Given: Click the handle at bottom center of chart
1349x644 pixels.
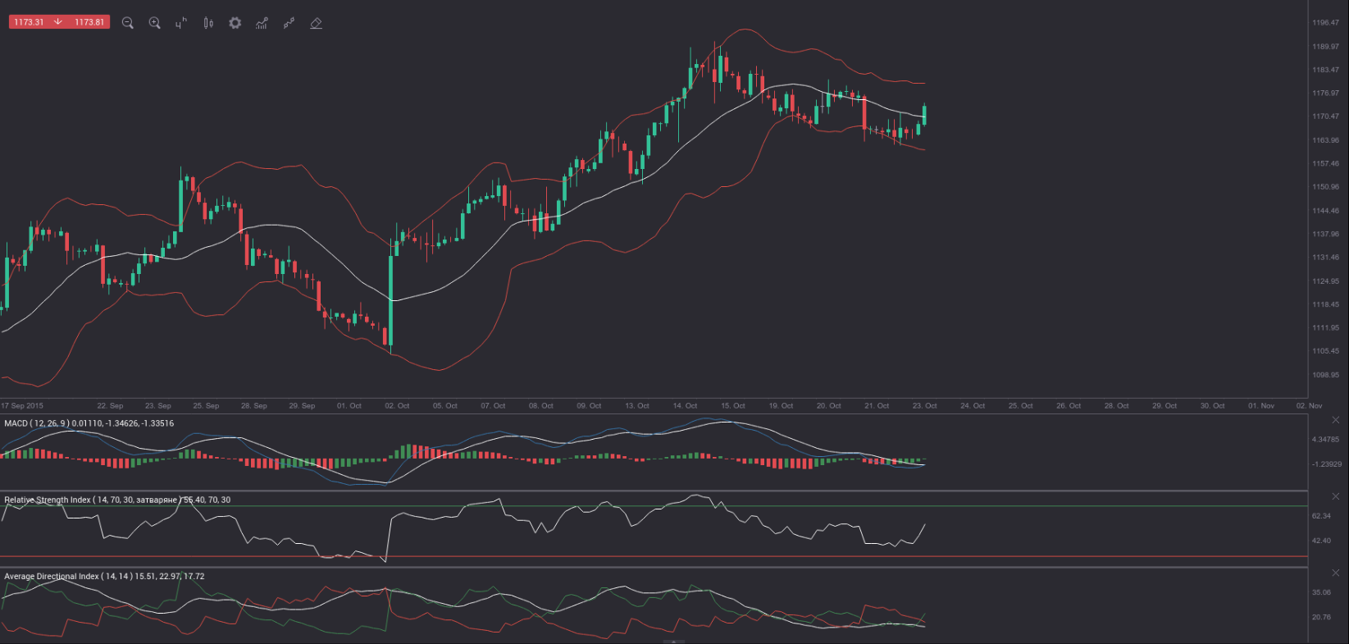Looking at the screenshot, I should click(673, 642).
